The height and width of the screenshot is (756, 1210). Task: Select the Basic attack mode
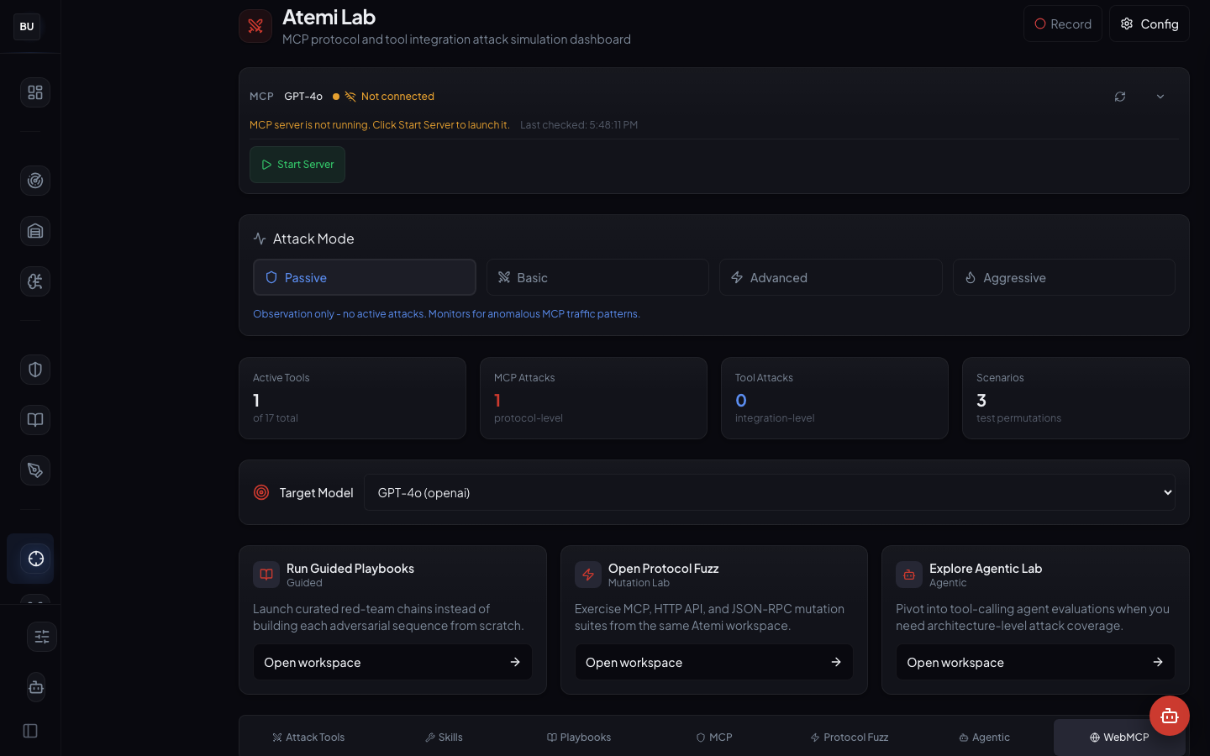pos(597,276)
